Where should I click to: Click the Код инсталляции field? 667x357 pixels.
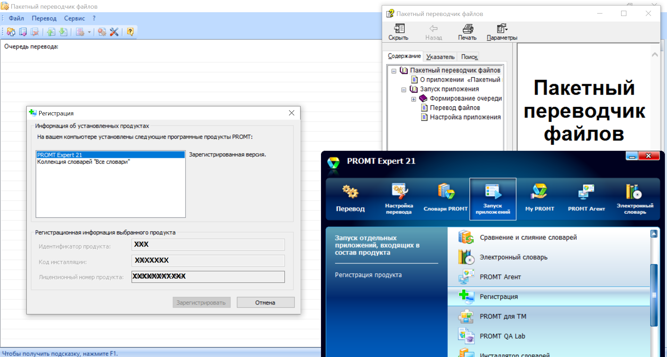208,260
